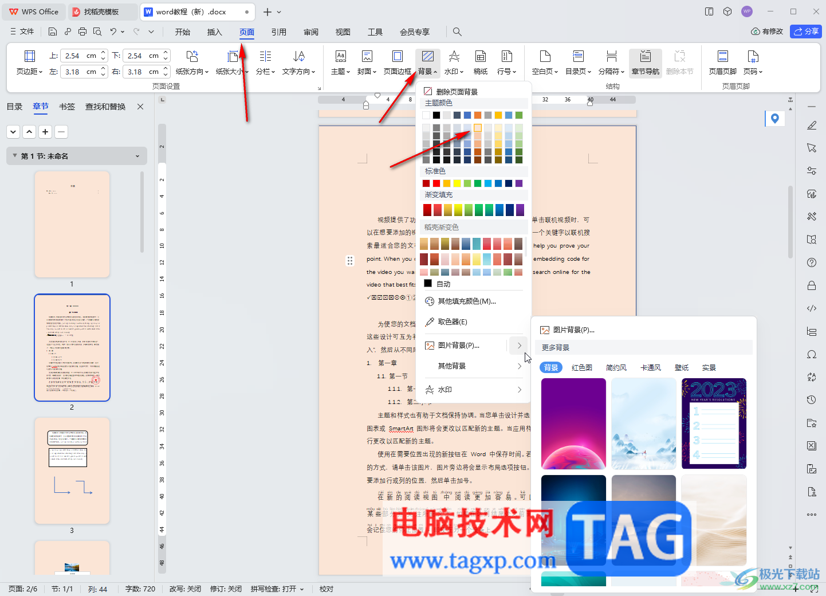Click the 分享 share button
This screenshot has width=826, height=596.
(806, 32)
